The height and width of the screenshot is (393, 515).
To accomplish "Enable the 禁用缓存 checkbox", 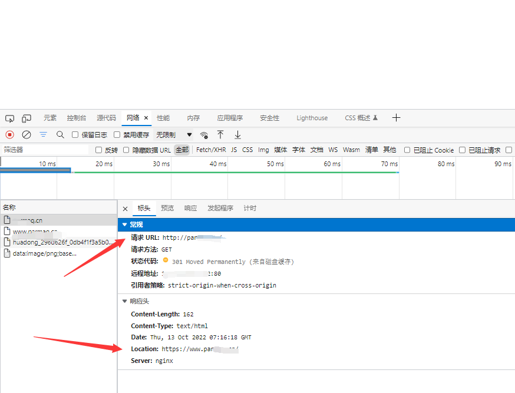I will [x=116, y=134].
